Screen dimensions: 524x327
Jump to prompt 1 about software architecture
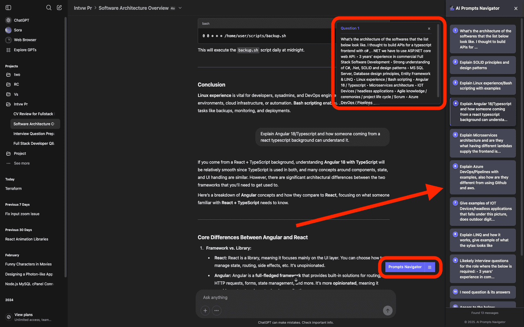coord(483,39)
